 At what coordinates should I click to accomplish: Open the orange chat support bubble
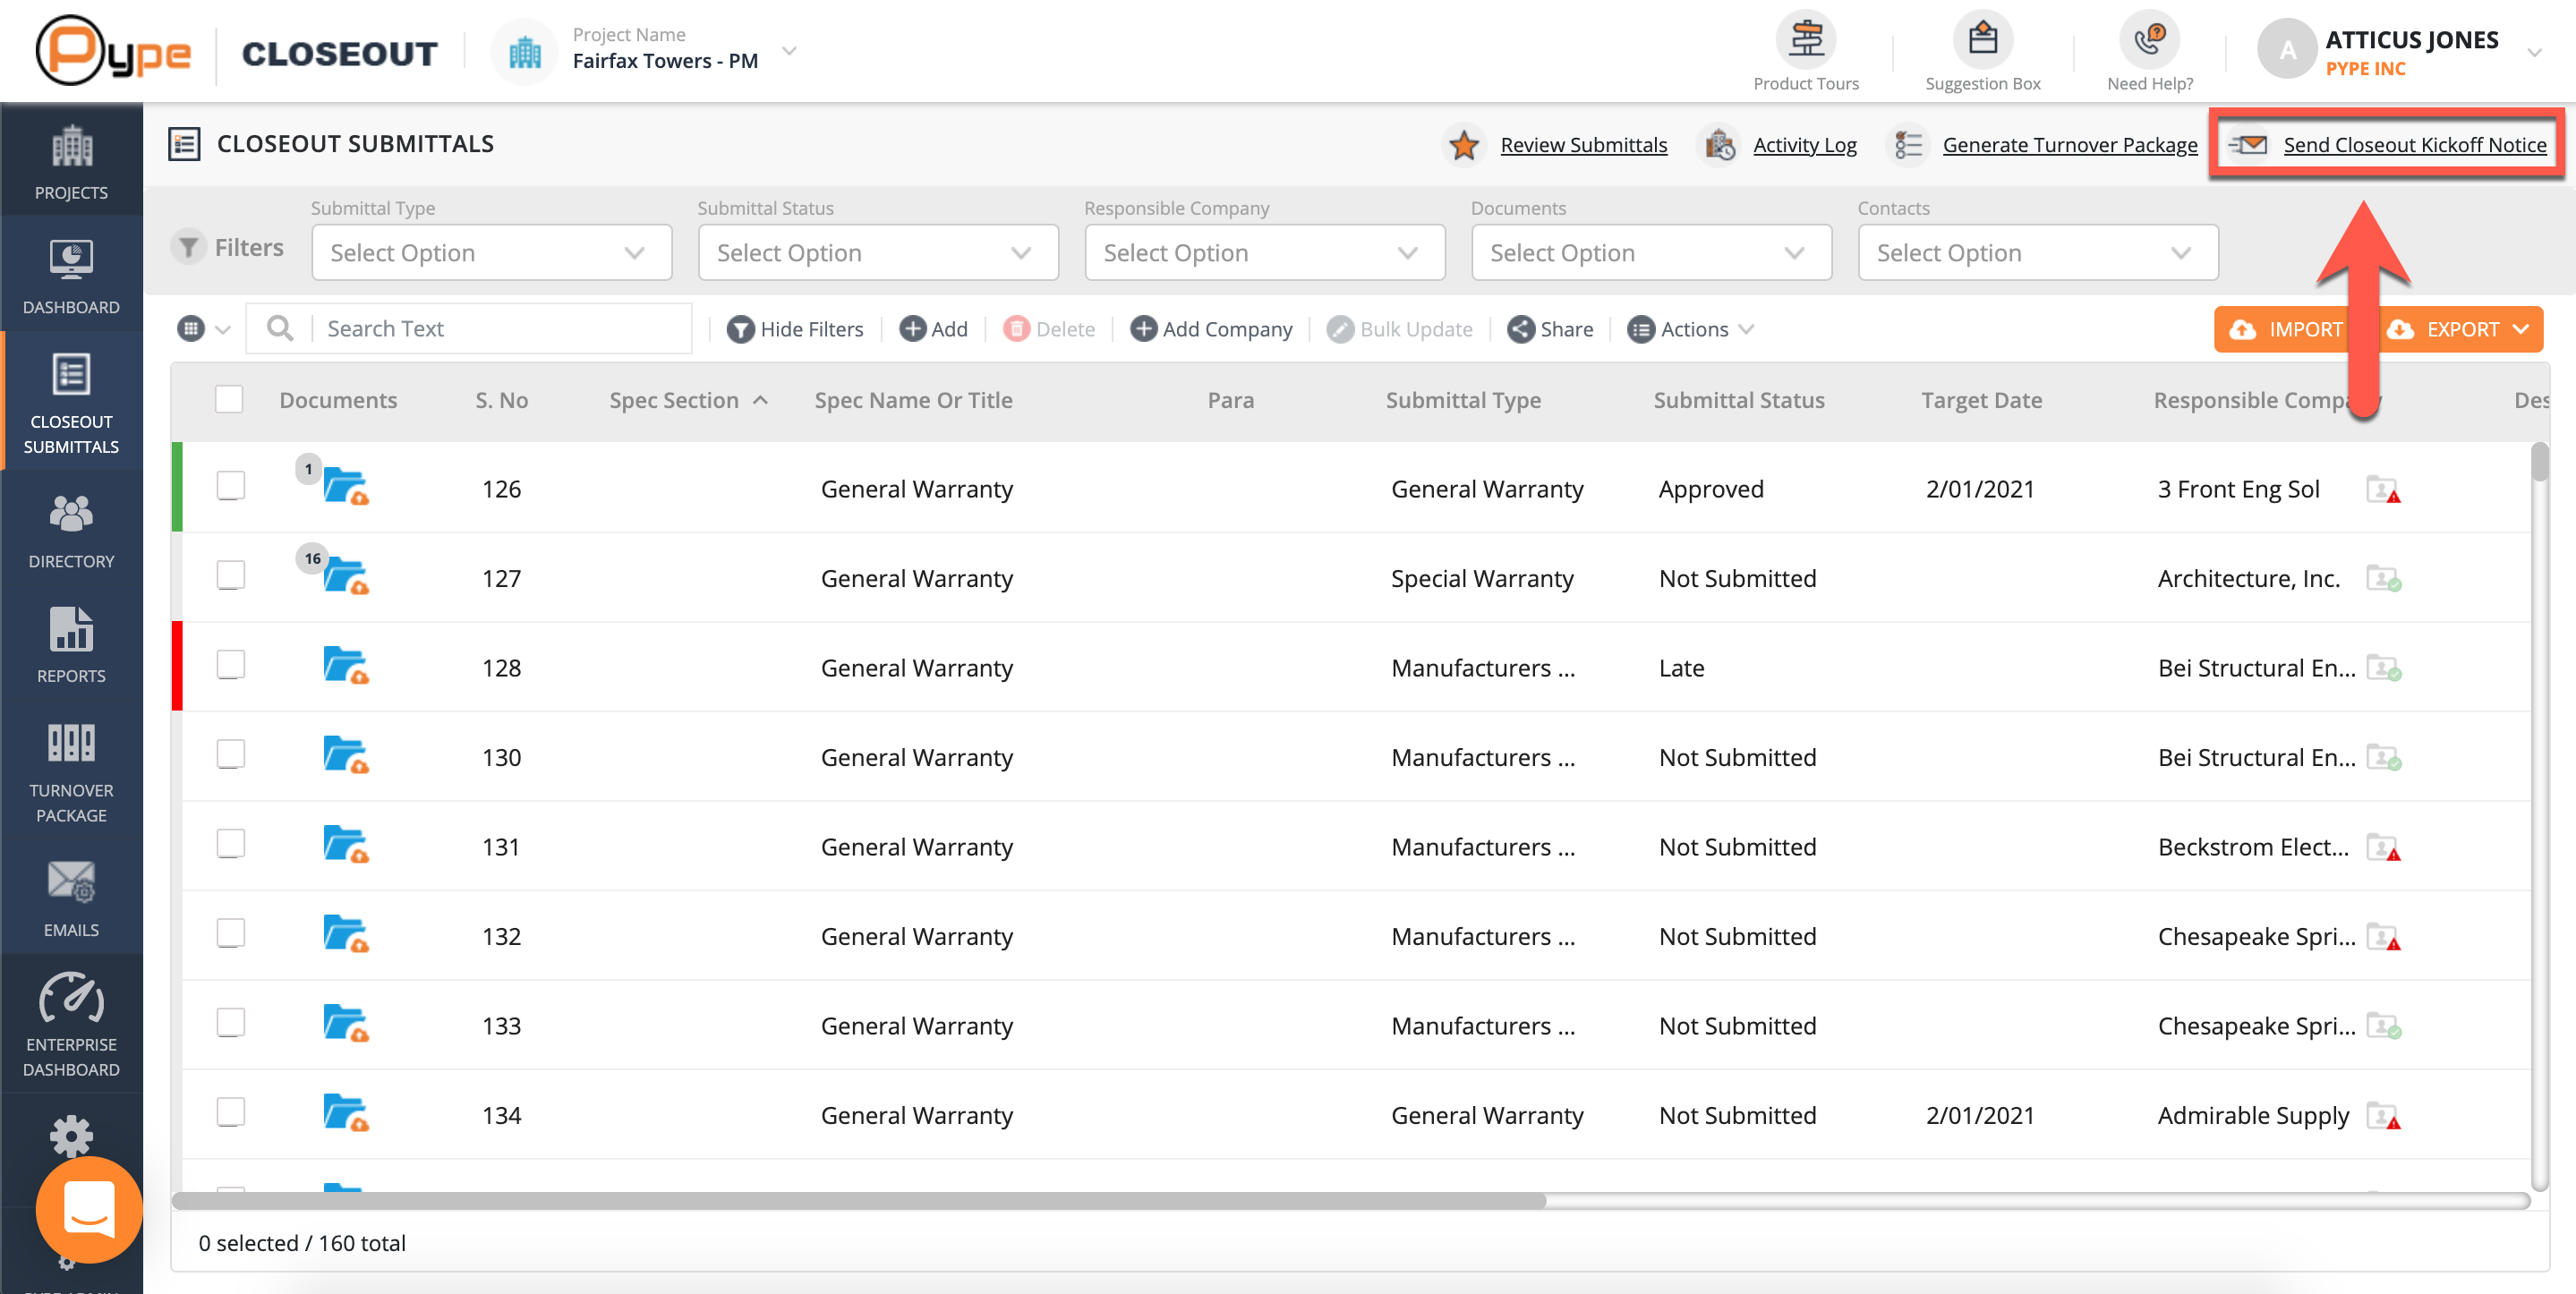coord(89,1208)
